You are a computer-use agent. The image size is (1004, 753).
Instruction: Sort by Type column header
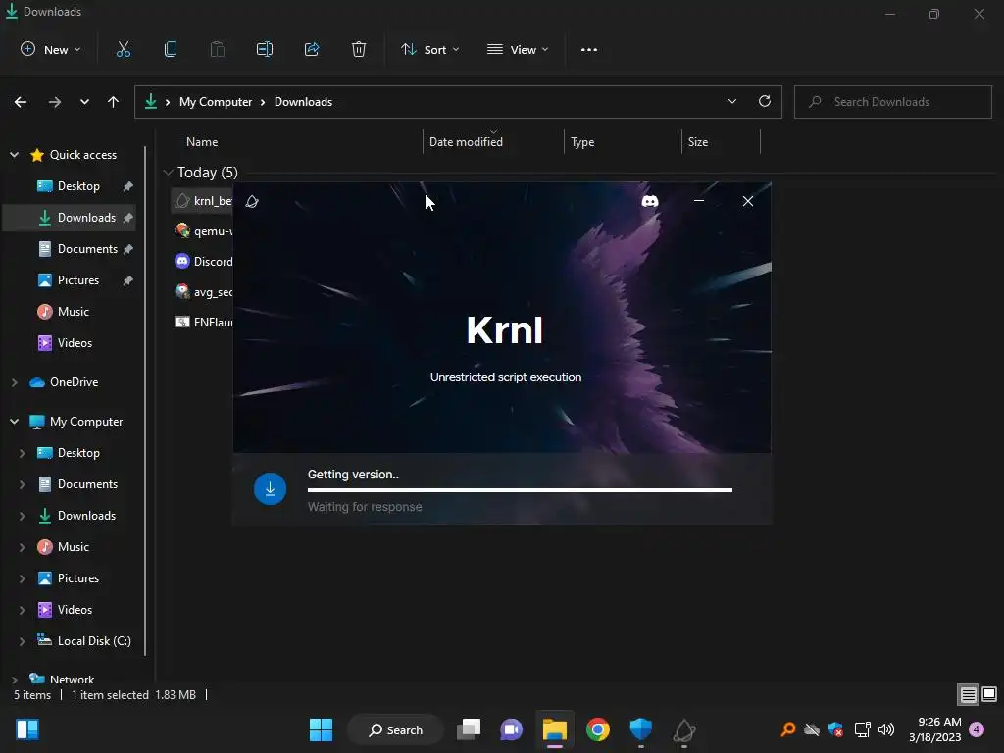[x=582, y=142]
